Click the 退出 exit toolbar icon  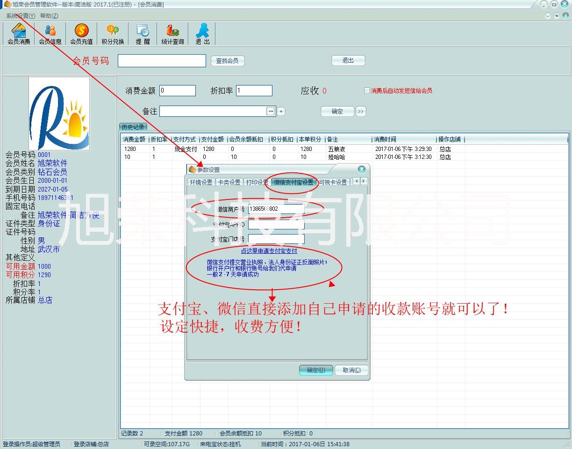click(202, 34)
